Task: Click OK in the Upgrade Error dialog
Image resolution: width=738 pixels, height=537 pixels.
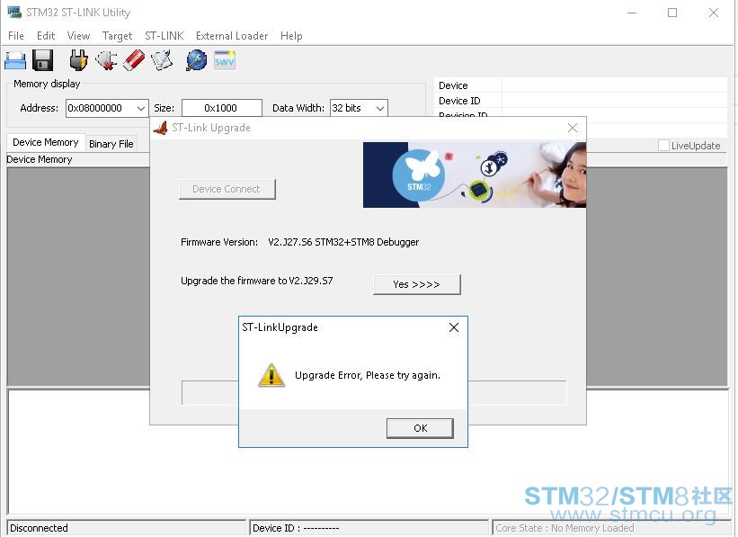Action: click(x=421, y=428)
